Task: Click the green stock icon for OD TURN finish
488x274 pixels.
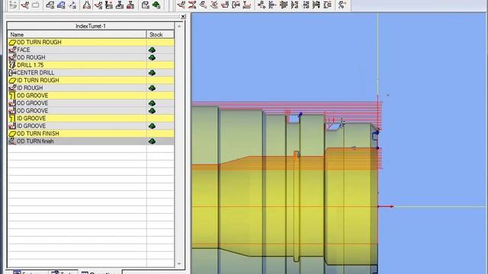Action: (152, 142)
